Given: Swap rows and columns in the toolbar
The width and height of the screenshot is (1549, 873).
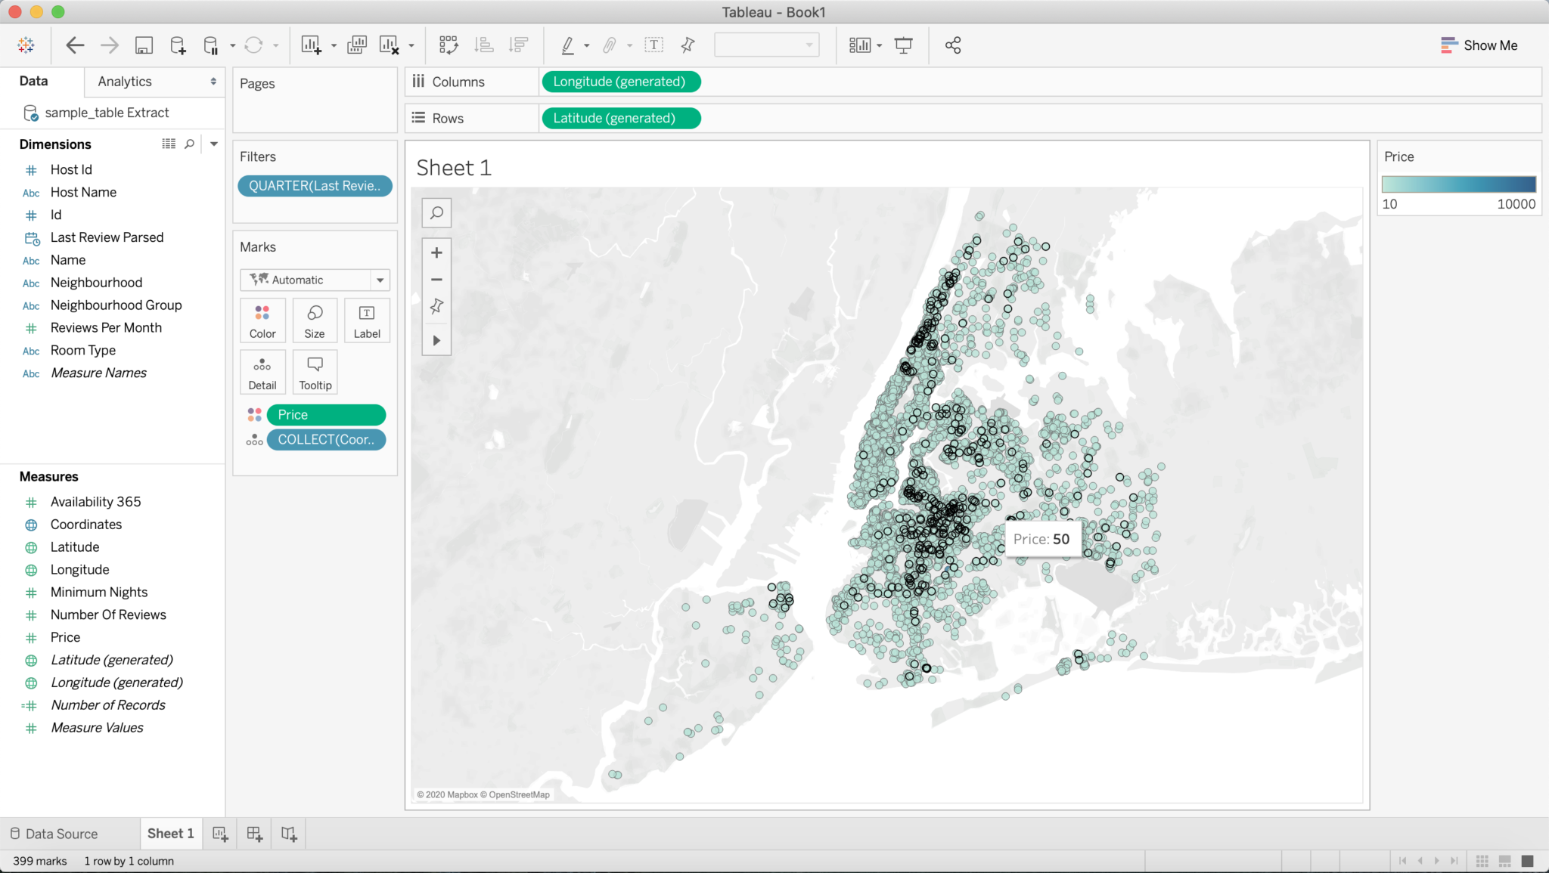Looking at the screenshot, I should click(449, 45).
